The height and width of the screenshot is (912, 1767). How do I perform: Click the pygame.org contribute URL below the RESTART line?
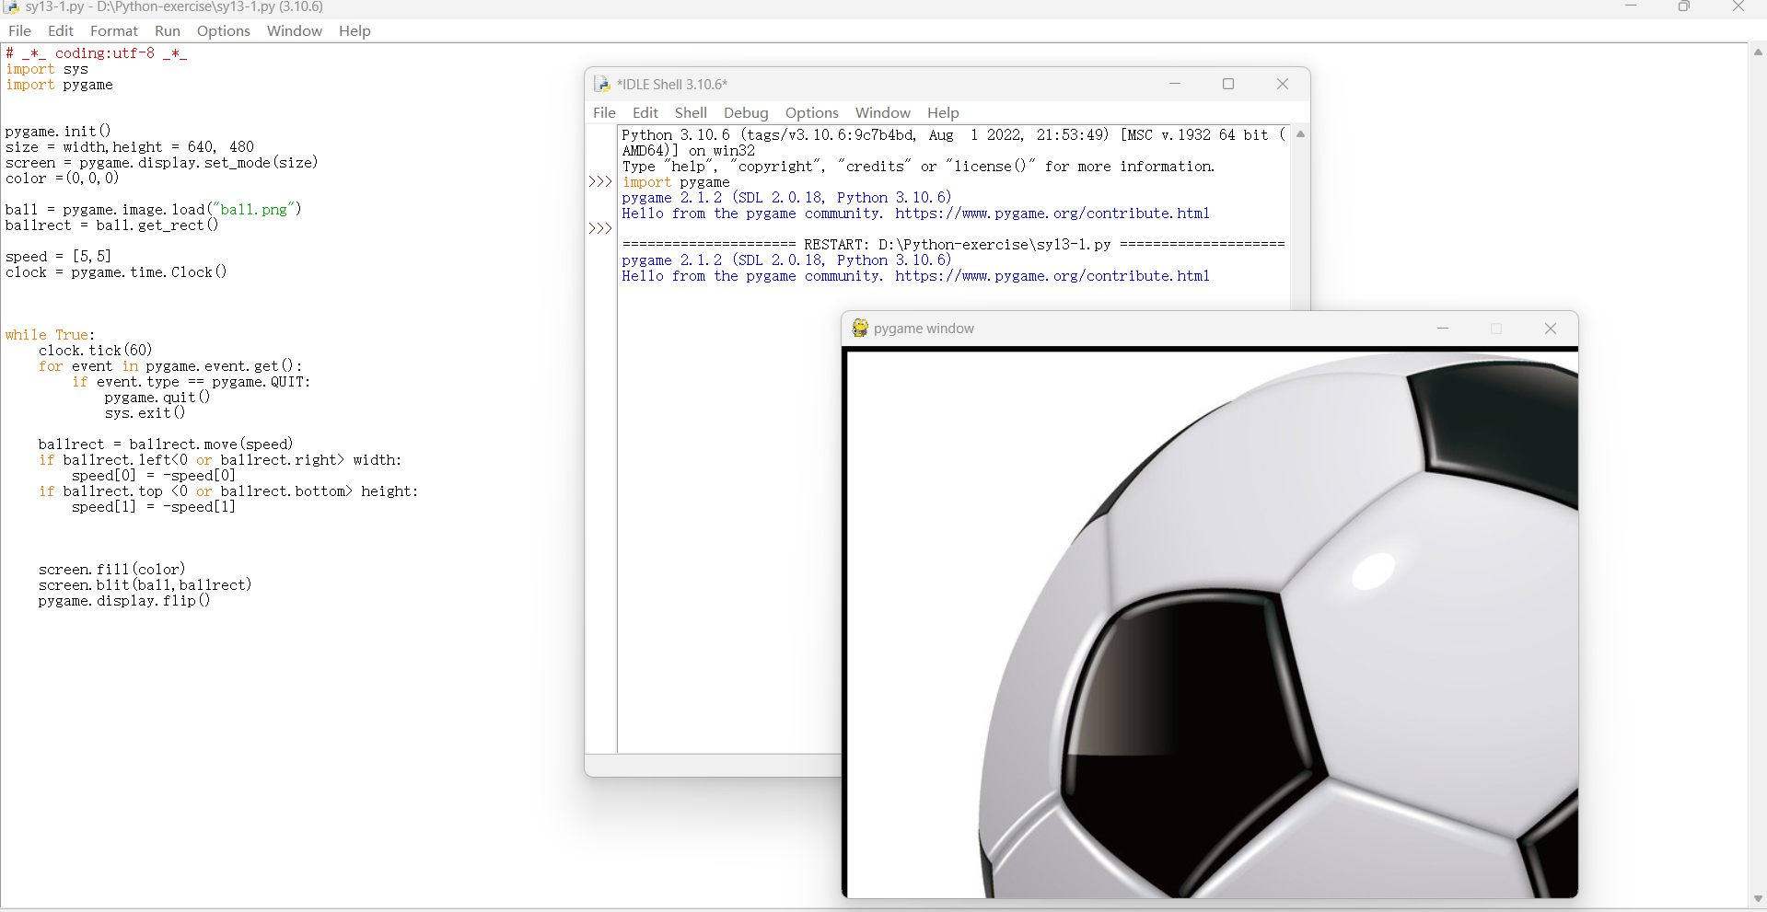click(1052, 276)
